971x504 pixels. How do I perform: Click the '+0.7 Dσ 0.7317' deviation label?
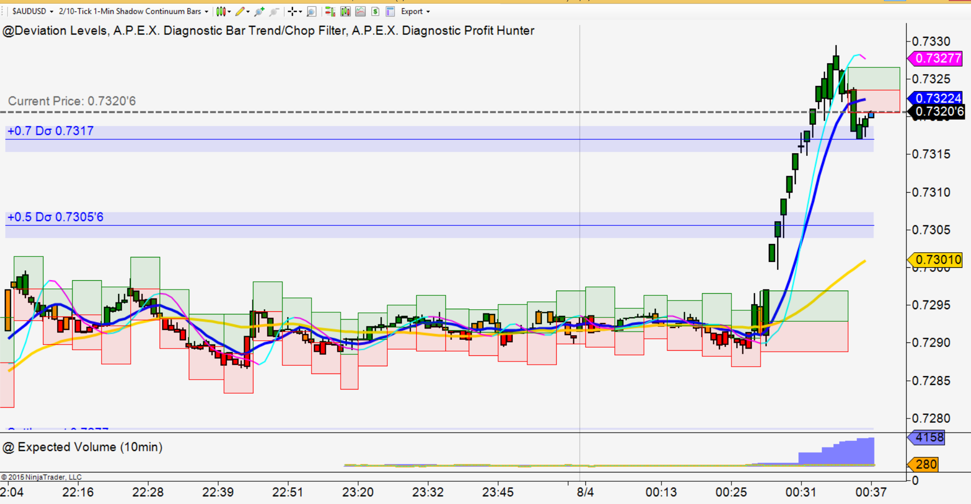tap(50, 131)
